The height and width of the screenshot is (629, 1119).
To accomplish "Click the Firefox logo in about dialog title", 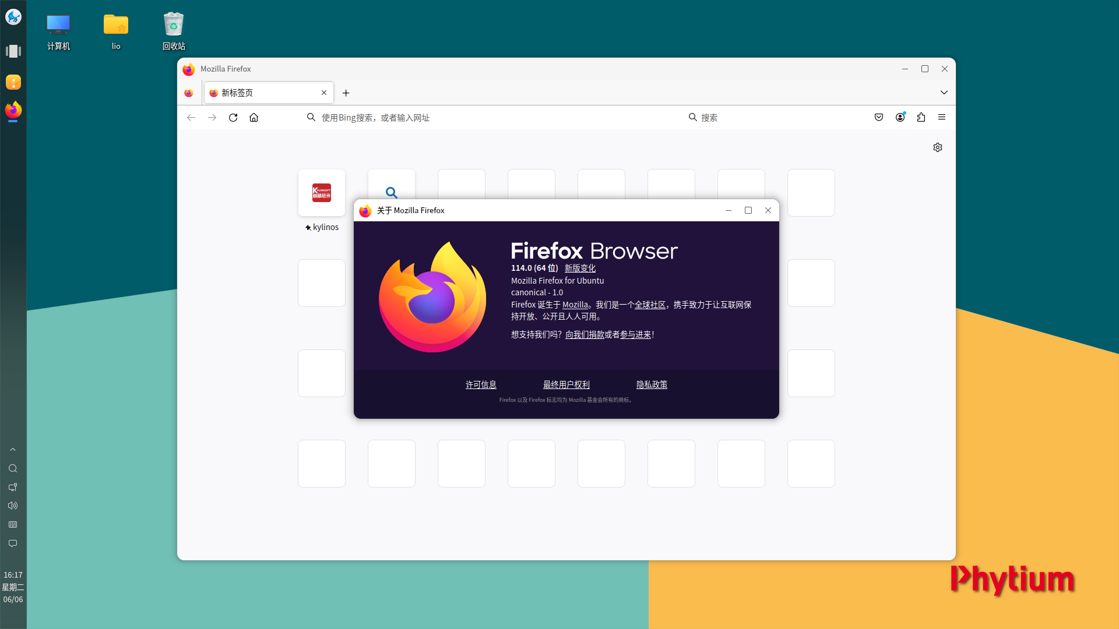I will point(365,211).
